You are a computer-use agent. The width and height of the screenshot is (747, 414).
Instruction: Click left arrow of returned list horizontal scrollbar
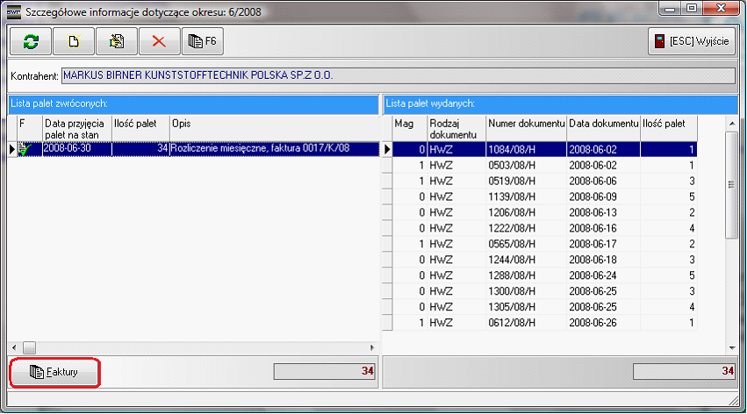[x=13, y=346]
